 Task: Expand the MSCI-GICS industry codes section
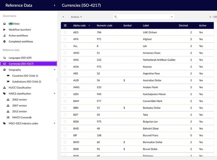tap(54, 123)
